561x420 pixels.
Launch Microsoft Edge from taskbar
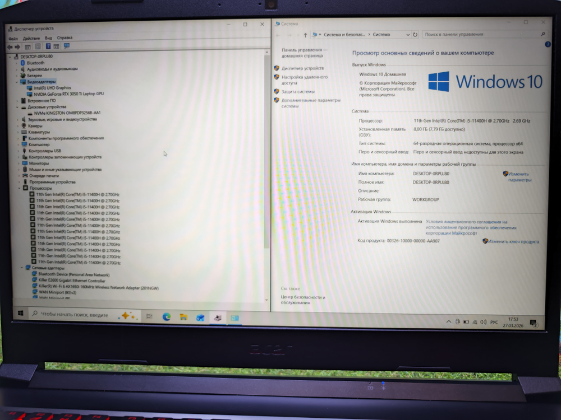pyautogui.click(x=167, y=317)
